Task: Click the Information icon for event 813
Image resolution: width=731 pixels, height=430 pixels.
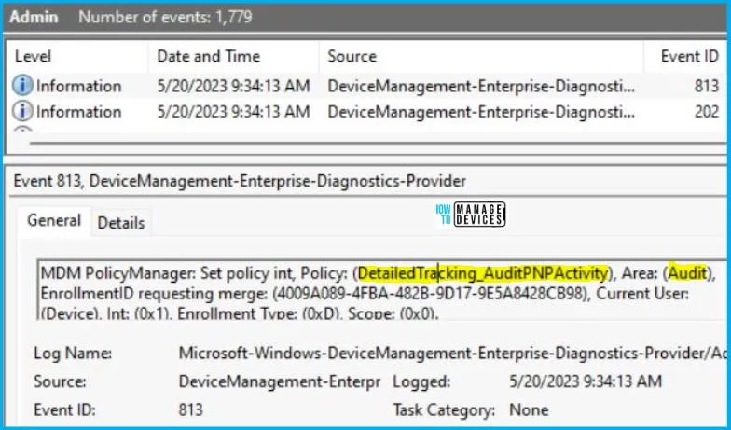Action: click(x=23, y=86)
